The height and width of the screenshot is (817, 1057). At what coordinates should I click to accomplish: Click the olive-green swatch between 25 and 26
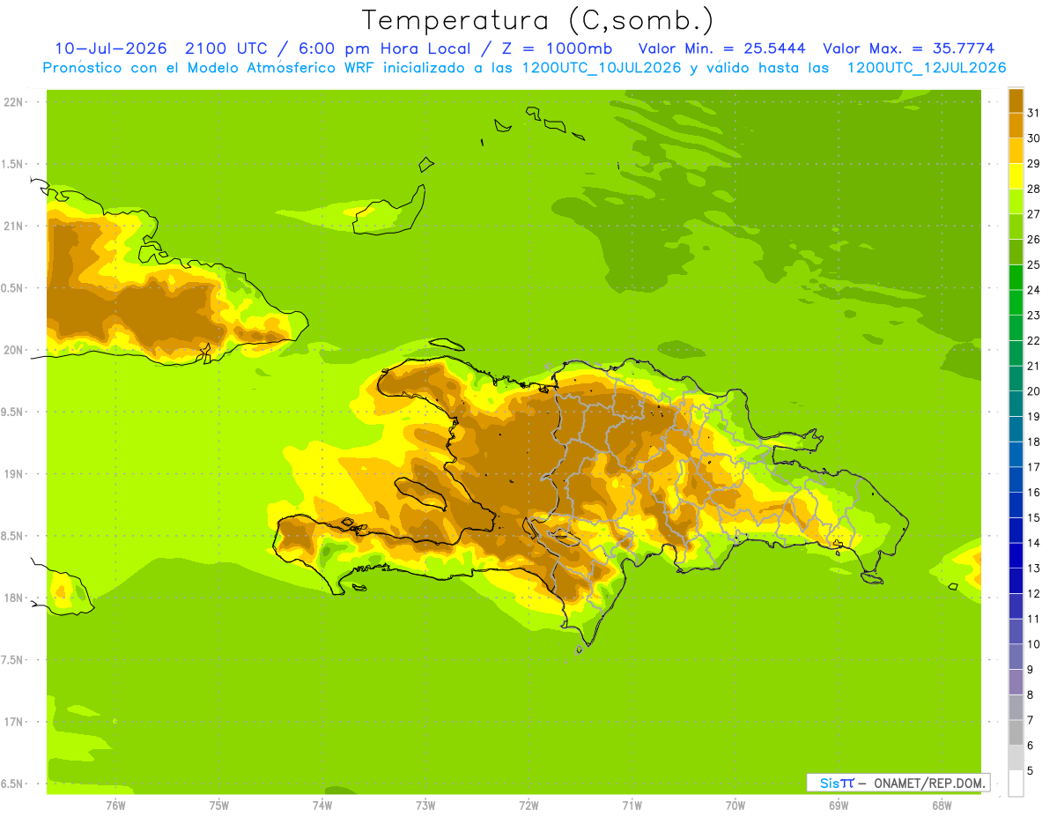pos(1016,251)
